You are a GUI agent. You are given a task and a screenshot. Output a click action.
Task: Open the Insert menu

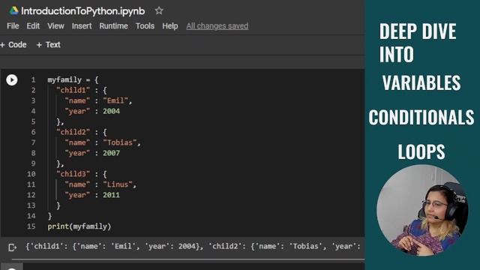coord(82,26)
